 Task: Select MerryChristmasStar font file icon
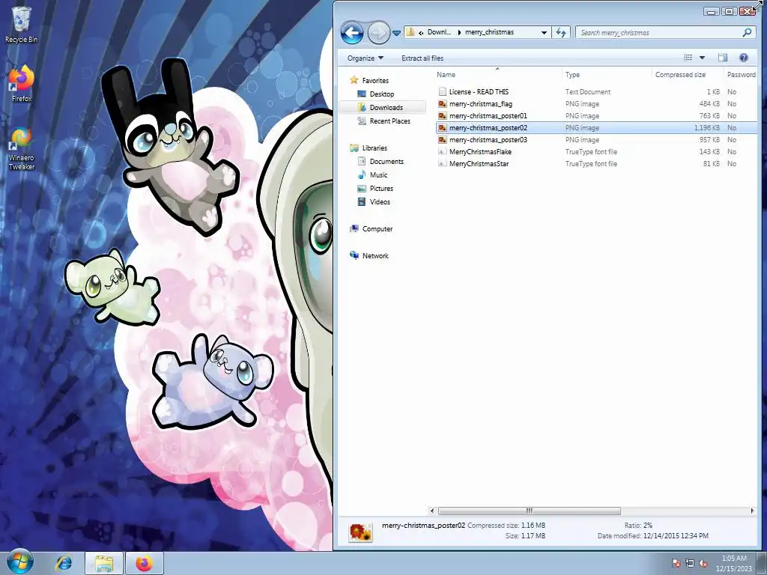pyautogui.click(x=442, y=163)
